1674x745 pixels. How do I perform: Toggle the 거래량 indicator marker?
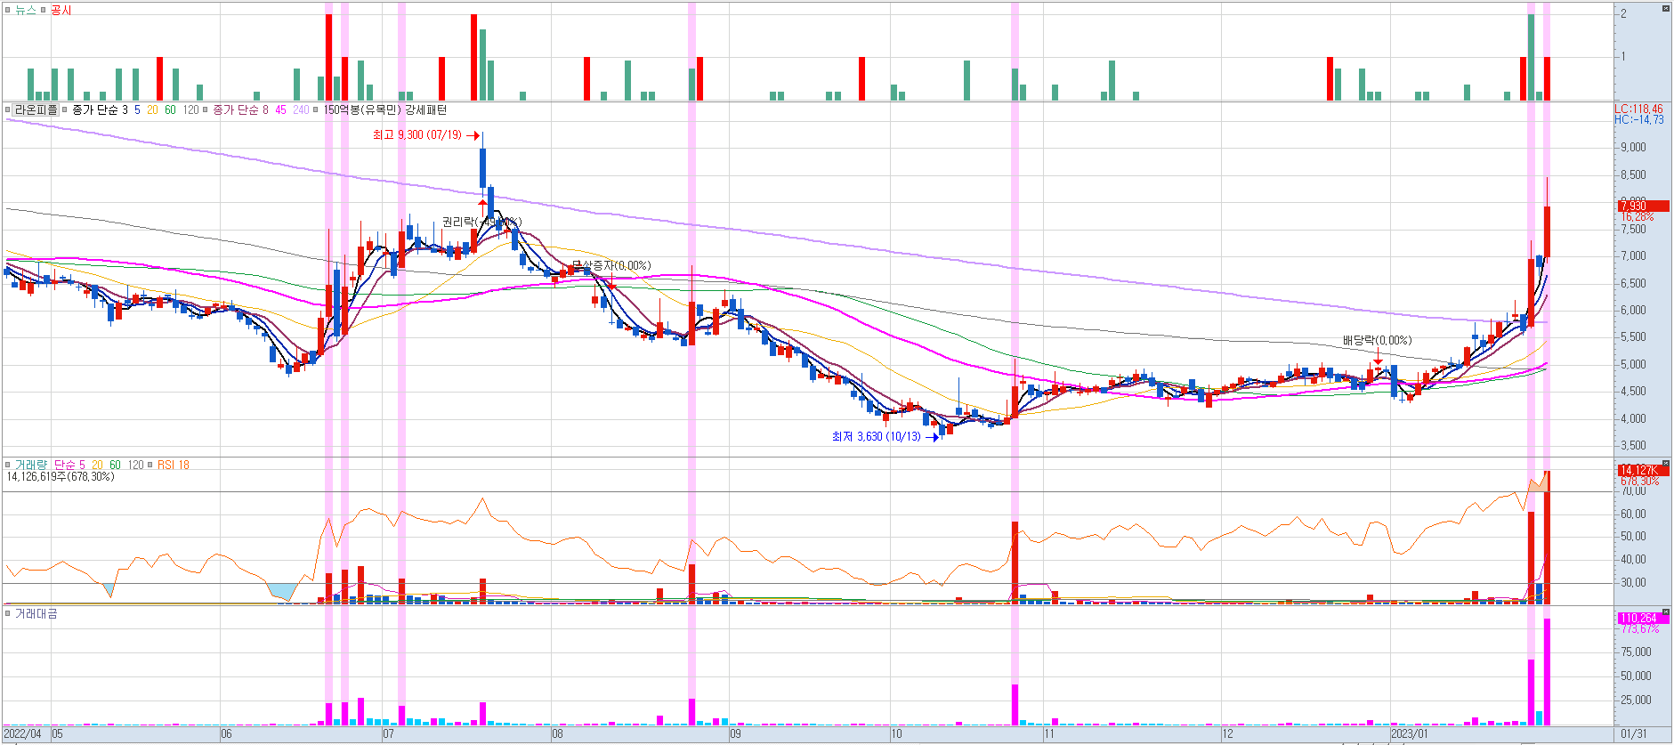click(x=8, y=465)
